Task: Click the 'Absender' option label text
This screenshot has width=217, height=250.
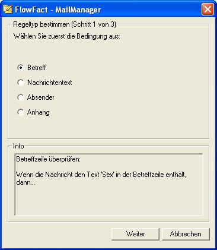Action: pyautogui.click(x=40, y=97)
